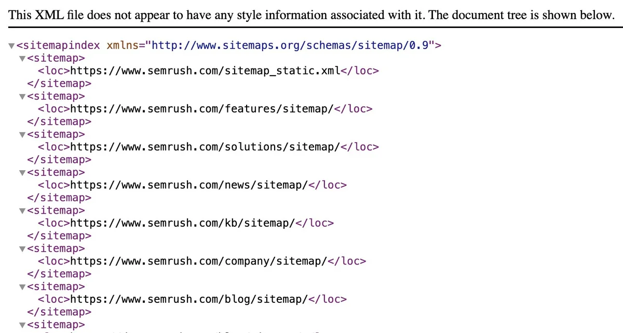The width and height of the screenshot is (623, 333).
Task: Click the kb/sitemap/ URL text
Action: tap(183, 223)
